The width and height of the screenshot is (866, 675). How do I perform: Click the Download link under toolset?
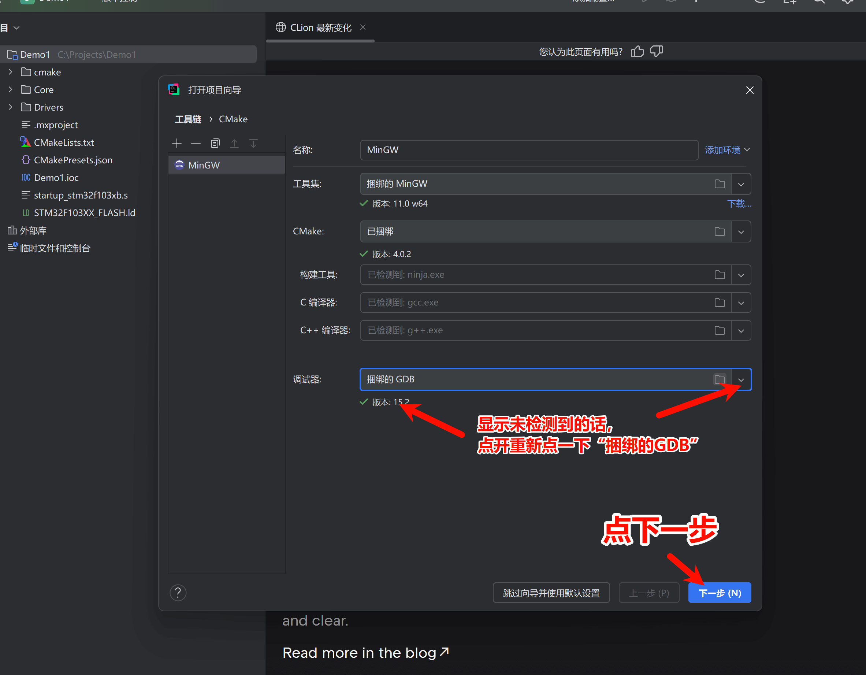tap(739, 204)
